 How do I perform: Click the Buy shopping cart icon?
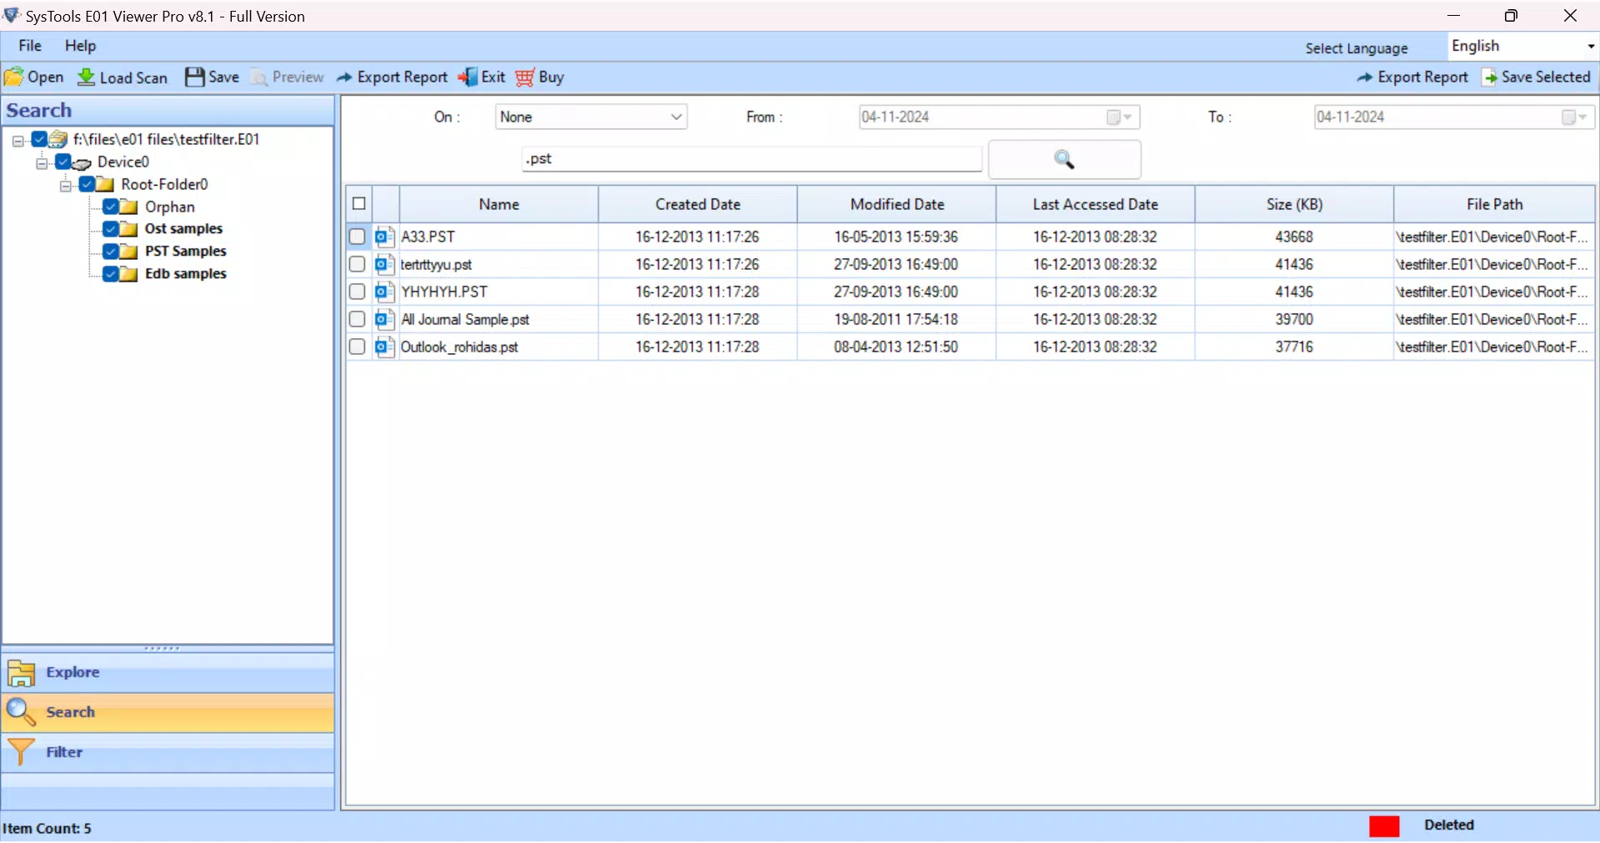524,77
